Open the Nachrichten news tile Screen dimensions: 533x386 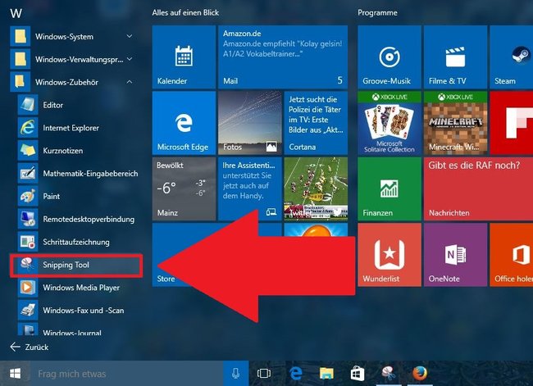coord(478,188)
